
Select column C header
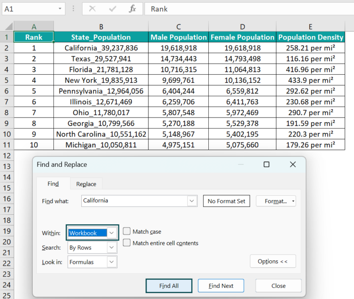(178, 27)
